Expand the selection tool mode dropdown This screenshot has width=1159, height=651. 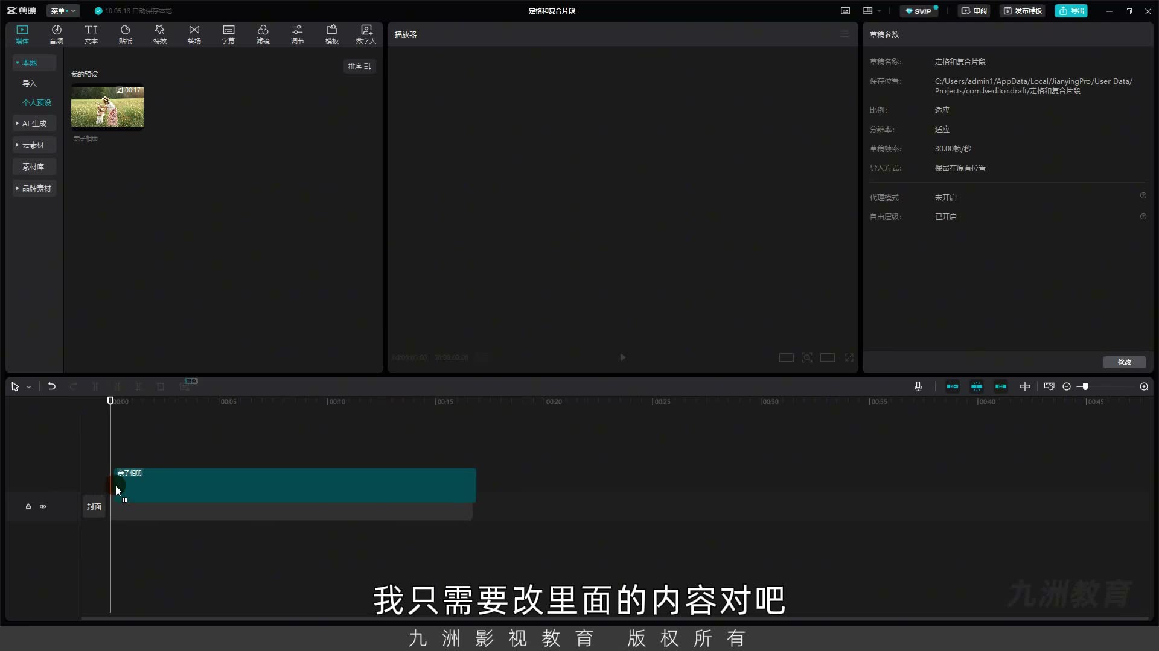pyautogui.click(x=28, y=387)
